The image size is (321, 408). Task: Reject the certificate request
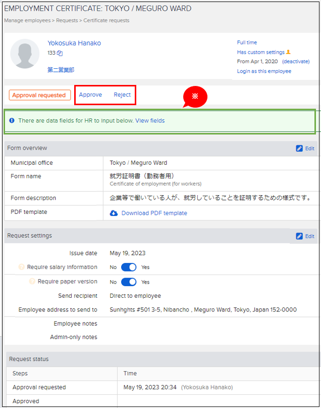122,95
